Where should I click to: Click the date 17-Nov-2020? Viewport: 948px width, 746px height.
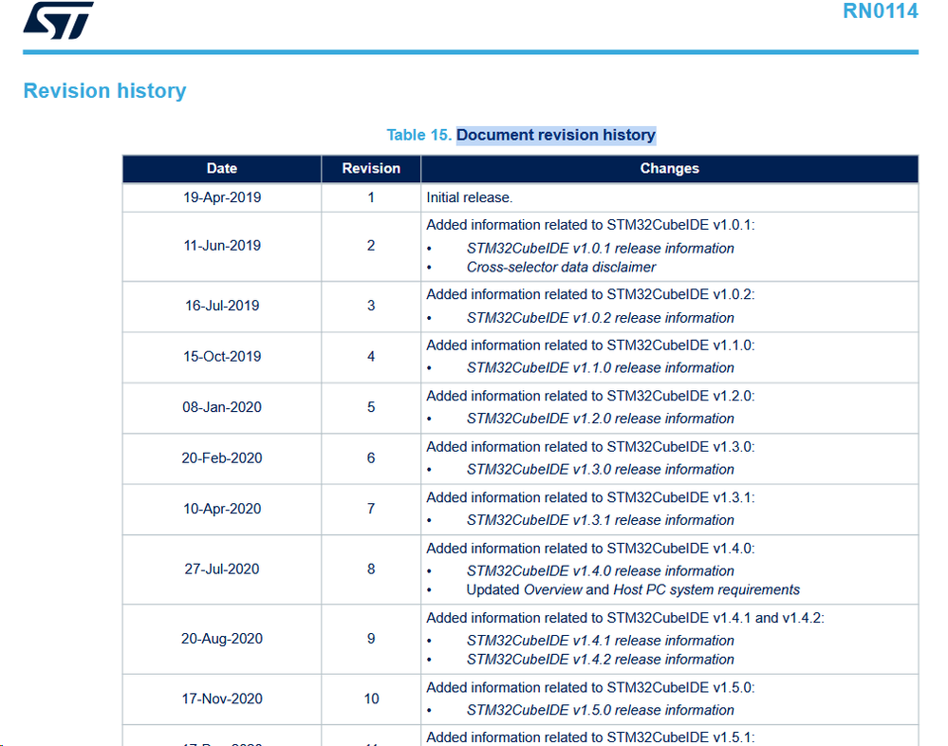222,699
